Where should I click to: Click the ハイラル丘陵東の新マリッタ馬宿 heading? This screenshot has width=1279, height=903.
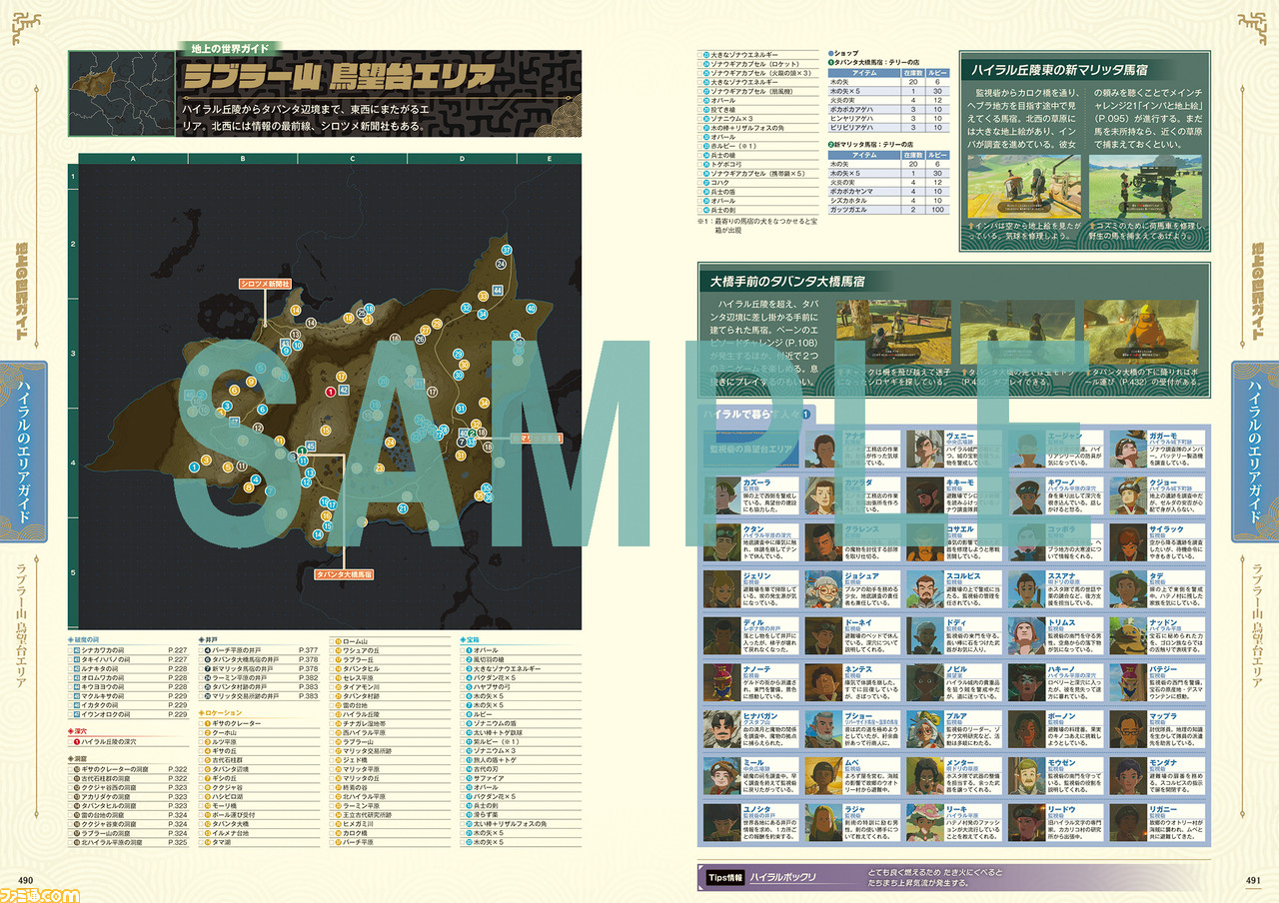pos(1059,70)
